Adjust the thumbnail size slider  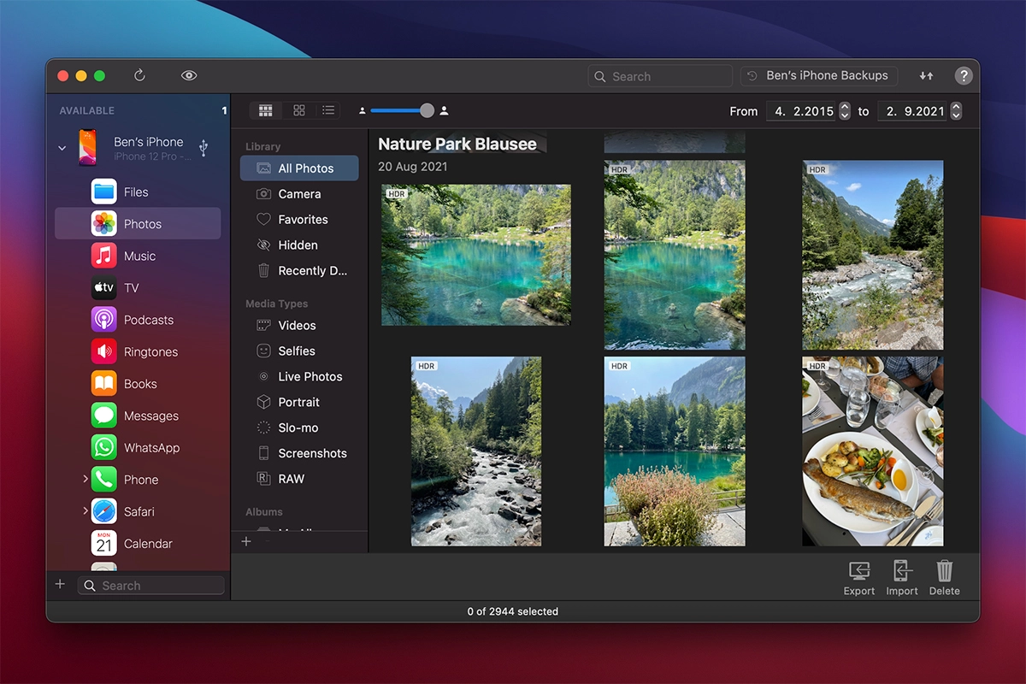(427, 110)
